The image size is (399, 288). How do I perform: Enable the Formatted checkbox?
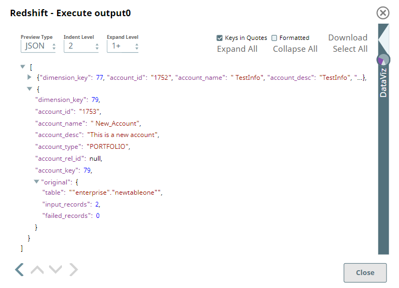[274, 38]
